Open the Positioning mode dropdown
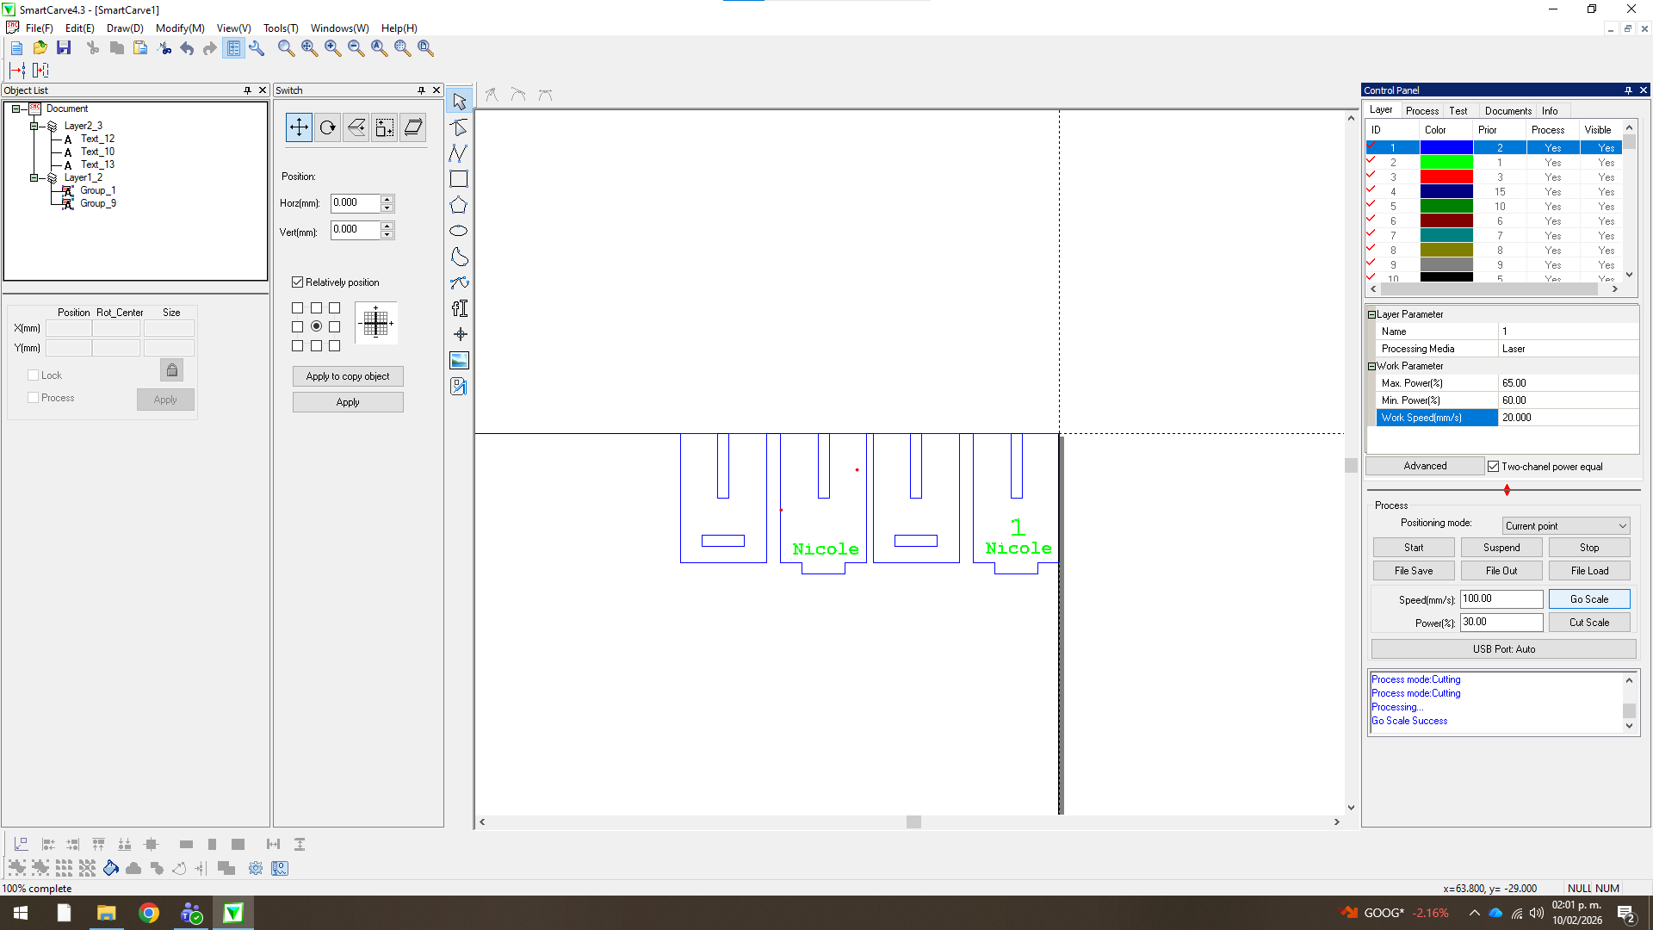1653x930 pixels. pos(1566,526)
